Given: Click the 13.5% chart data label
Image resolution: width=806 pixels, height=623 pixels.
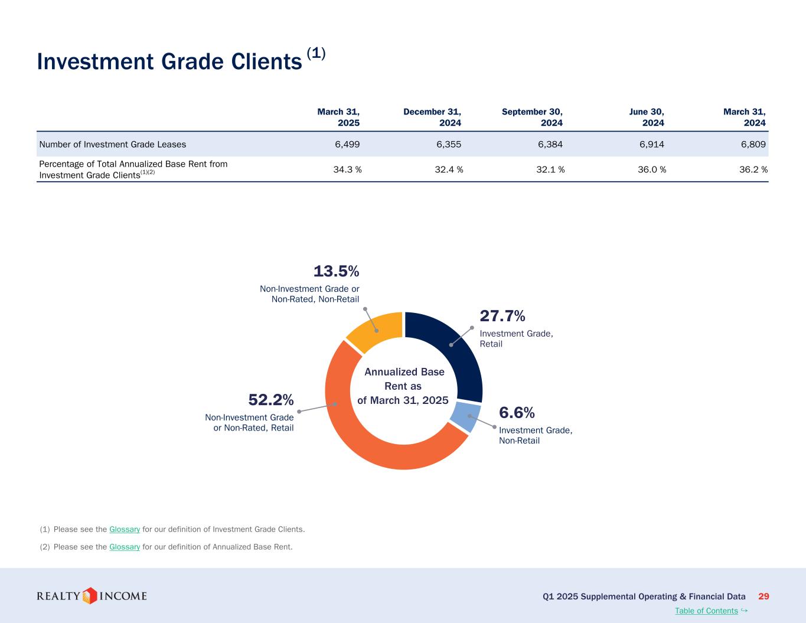Looking at the screenshot, I should (336, 272).
